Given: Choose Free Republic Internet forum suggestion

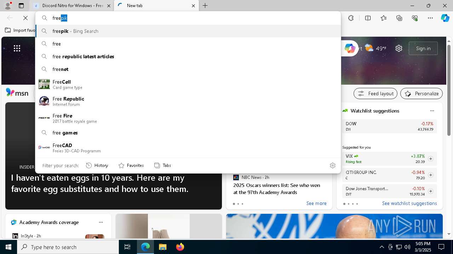Looking at the screenshot, I should 188,101.
